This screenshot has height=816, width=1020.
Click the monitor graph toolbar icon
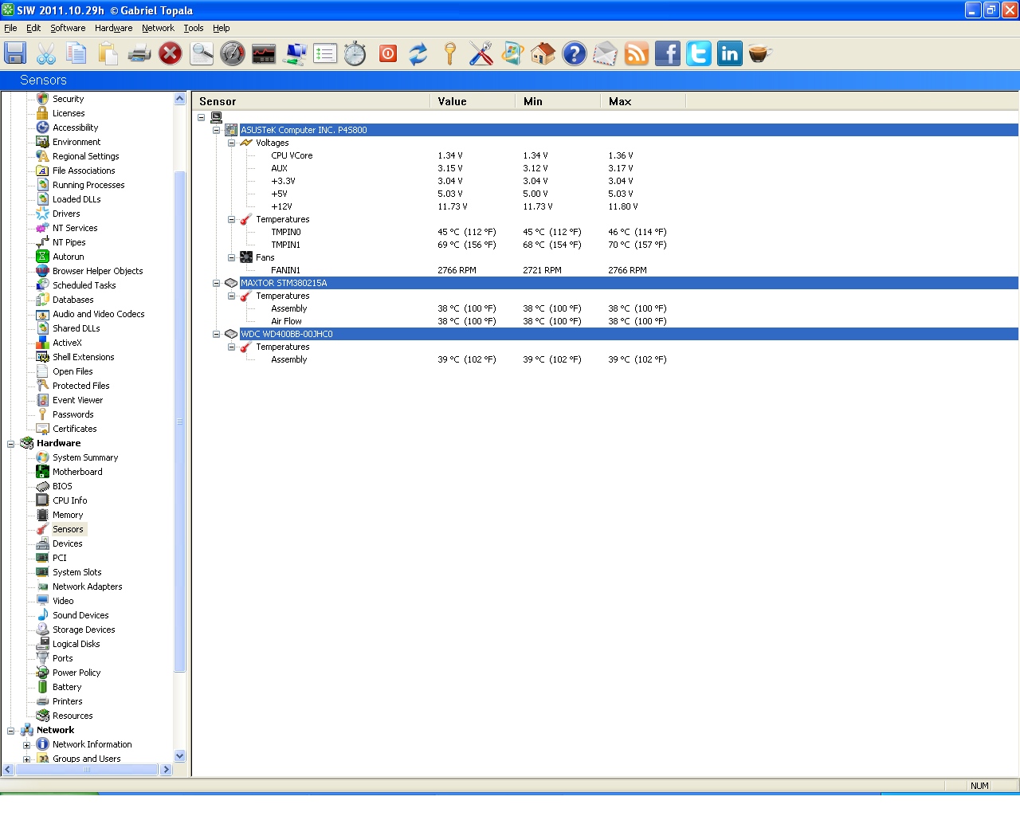coord(264,53)
